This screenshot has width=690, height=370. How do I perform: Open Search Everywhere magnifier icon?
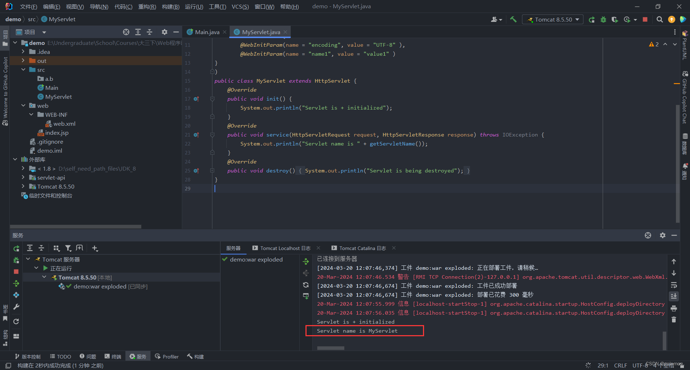click(x=659, y=19)
